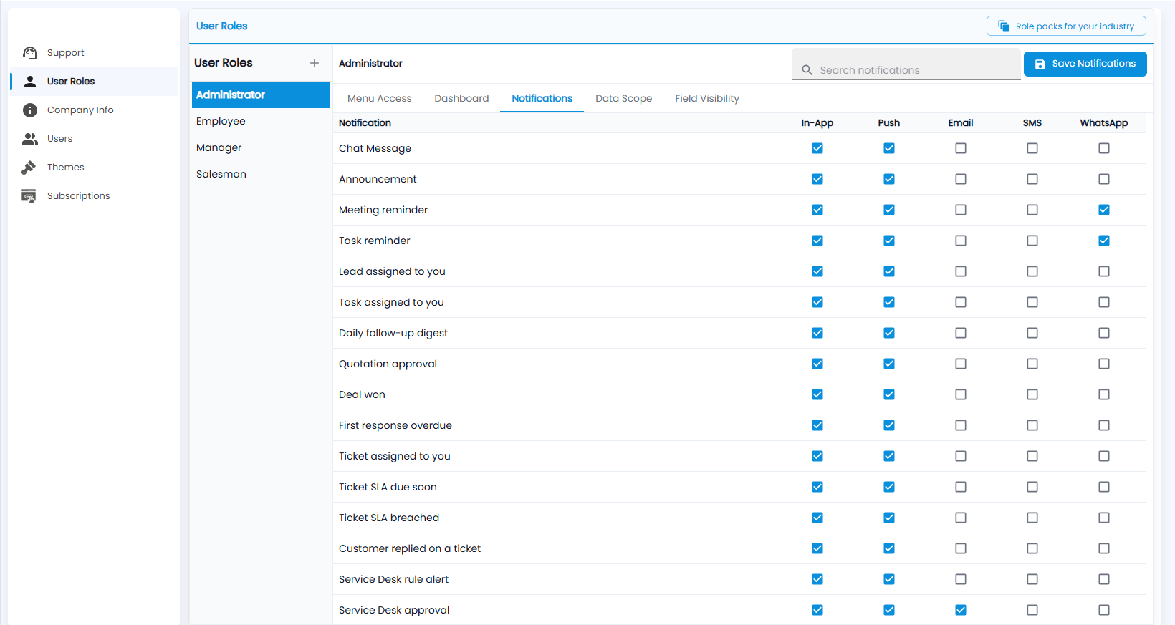This screenshot has width=1175, height=625.
Task: Click the WhatsApp column header
Action: [x=1104, y=123]
